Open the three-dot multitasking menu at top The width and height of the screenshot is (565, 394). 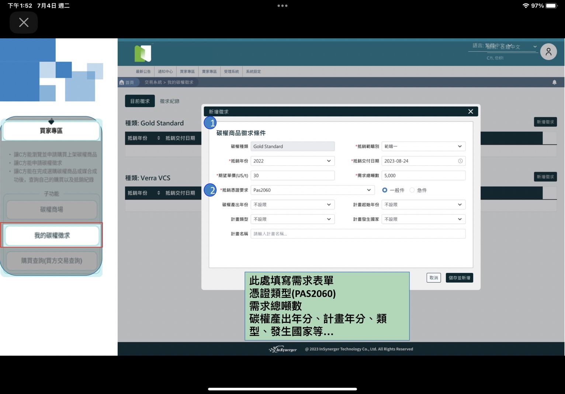tap(282, 6)
